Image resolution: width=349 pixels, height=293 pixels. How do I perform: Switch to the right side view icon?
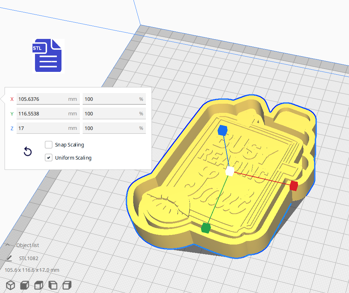(66, 285)
